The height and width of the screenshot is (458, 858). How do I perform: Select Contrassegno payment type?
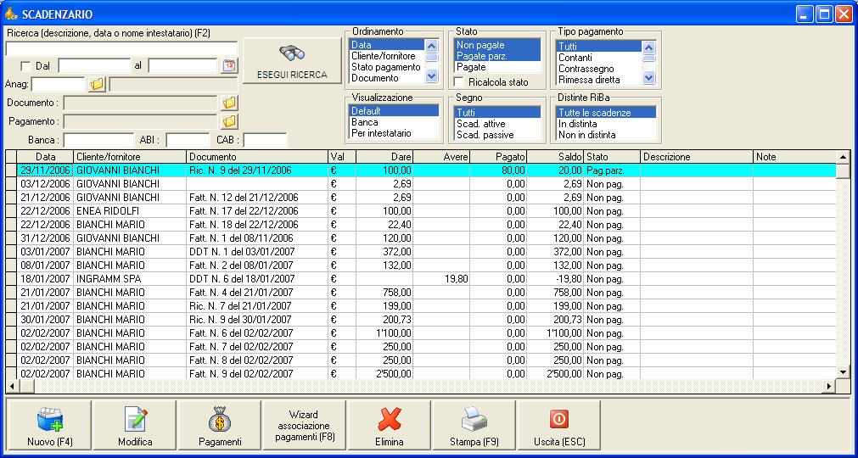click(x=599, y=69)
